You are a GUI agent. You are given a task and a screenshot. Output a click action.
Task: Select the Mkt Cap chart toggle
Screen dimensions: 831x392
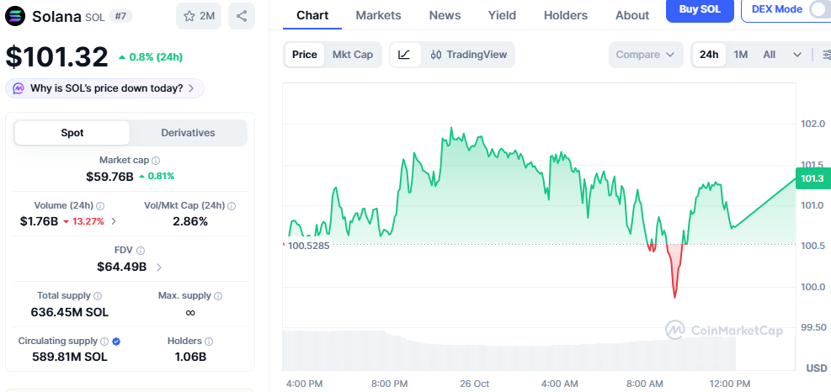click(353, 55)
